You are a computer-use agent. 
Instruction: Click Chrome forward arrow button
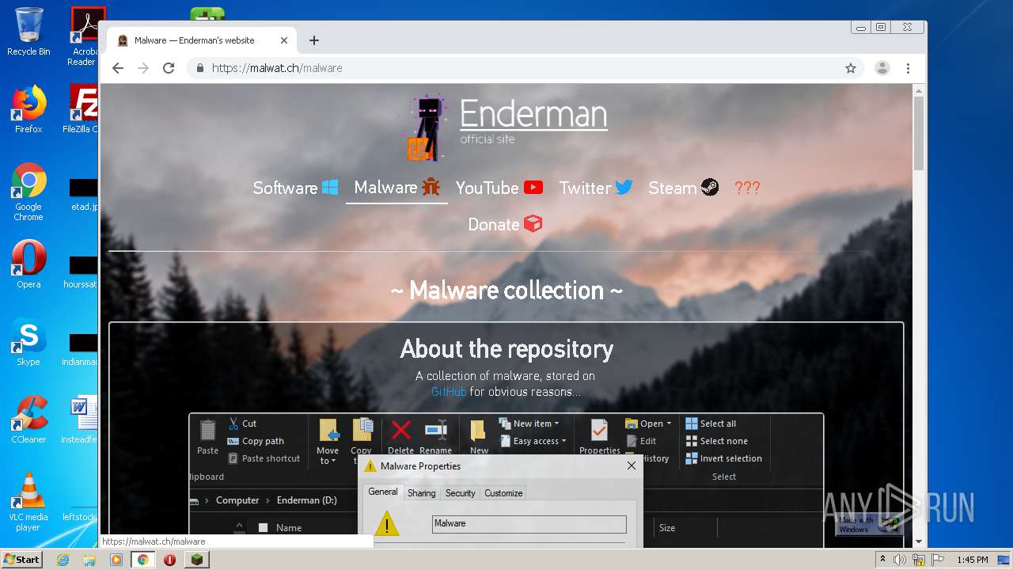(143, 68)
